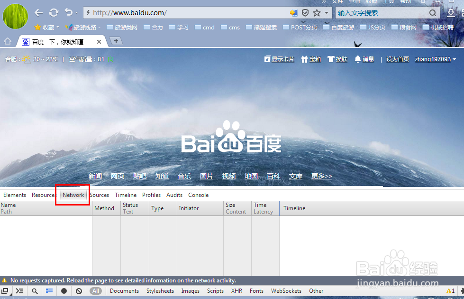Open the POST分页 bookmark folder
This screenshot has width=464, height=299.
click(x=300, y=27)
